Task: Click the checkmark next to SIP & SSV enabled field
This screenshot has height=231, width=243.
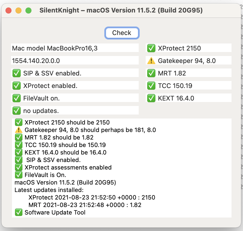Action: (16, 73)
